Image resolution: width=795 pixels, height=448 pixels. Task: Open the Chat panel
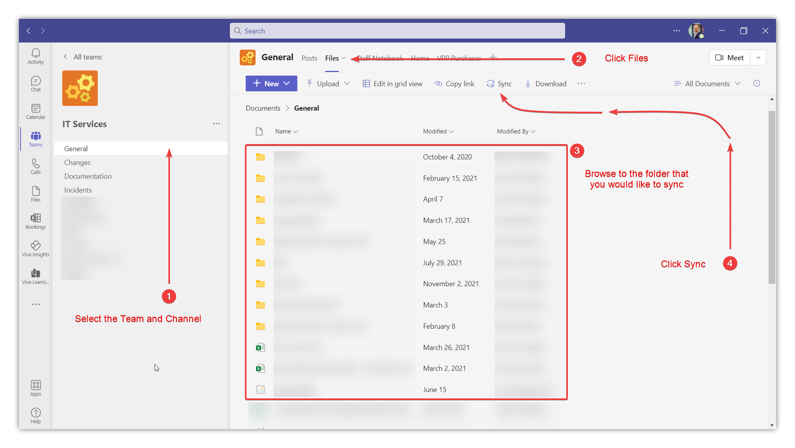pos(35,83)
